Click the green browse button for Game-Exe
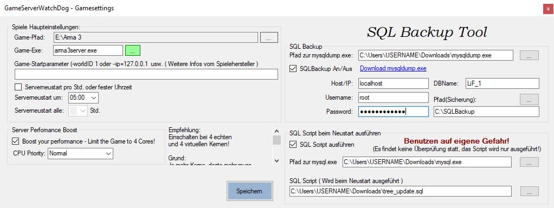The height and width of the screenshot is (208, 554). tap(132, 50)
